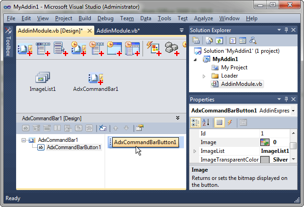Add Outlook explorer command bar clock icon
The height and width of the screenshot is (207, 304).
(79, 49)
